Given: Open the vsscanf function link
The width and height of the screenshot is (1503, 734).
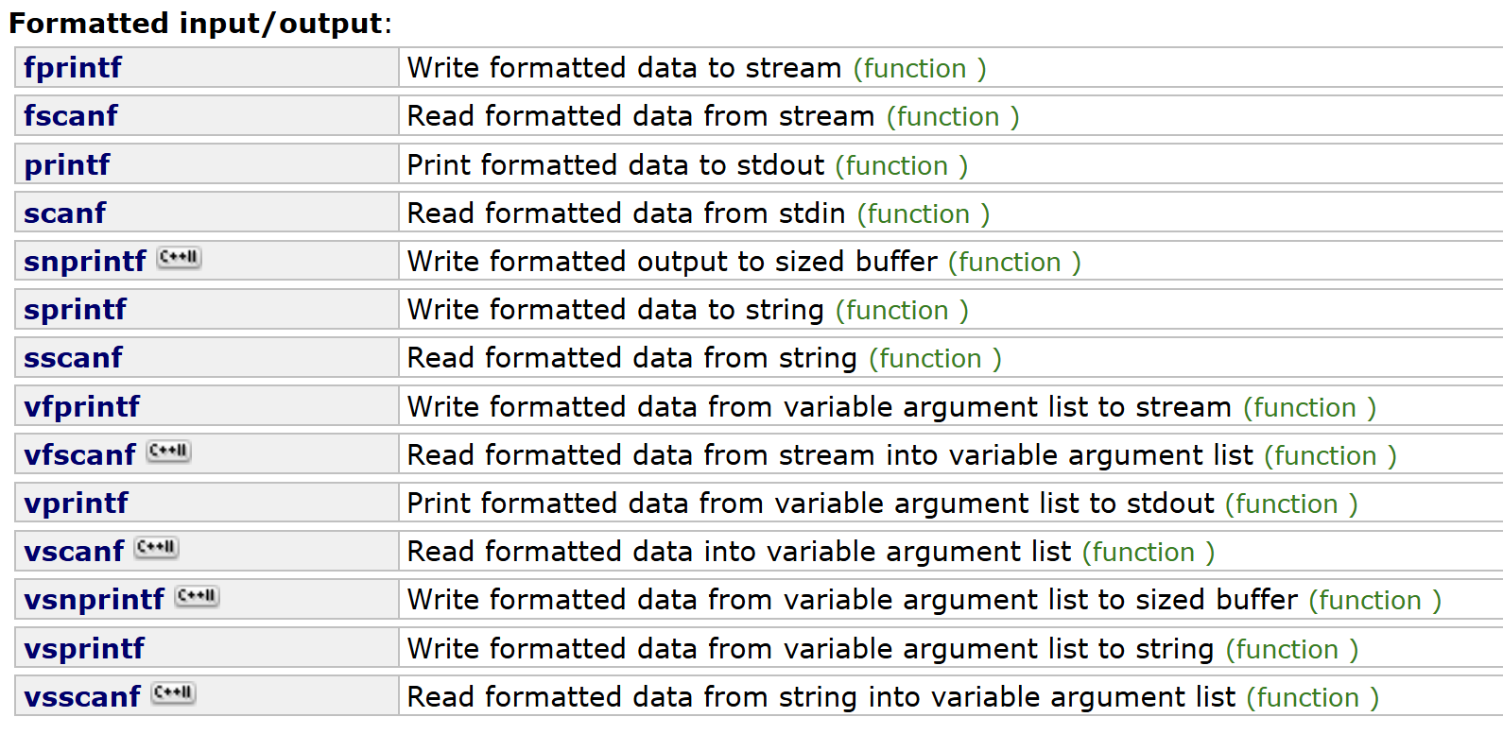Looking at the screenshot, I should (x=82, y=697).
